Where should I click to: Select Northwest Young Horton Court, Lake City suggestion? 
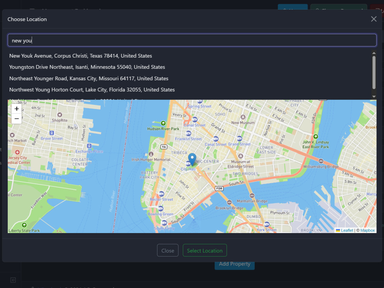[92, 90]
